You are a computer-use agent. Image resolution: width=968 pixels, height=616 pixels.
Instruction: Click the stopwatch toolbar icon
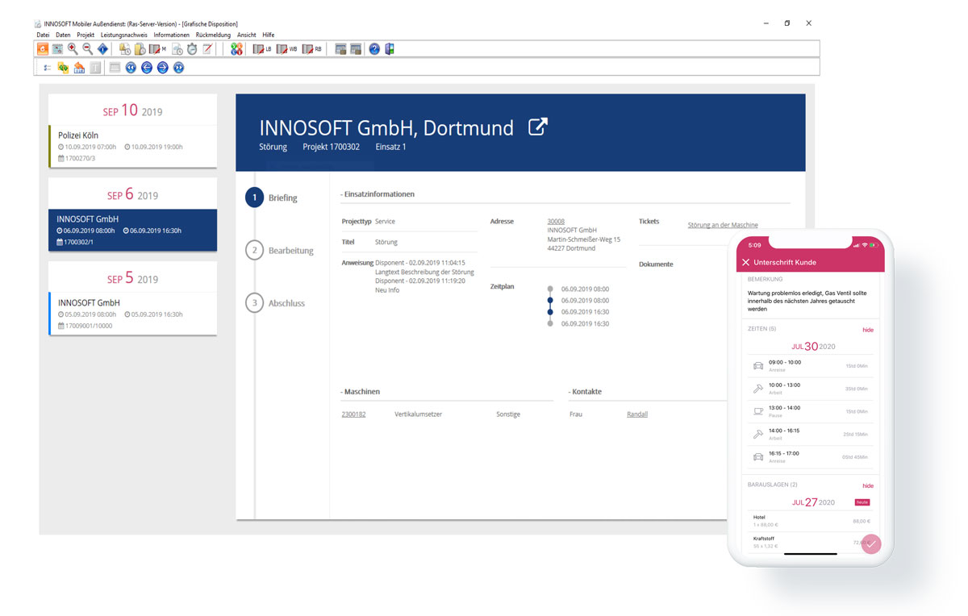pyautogui.click(x=192, y=49)
